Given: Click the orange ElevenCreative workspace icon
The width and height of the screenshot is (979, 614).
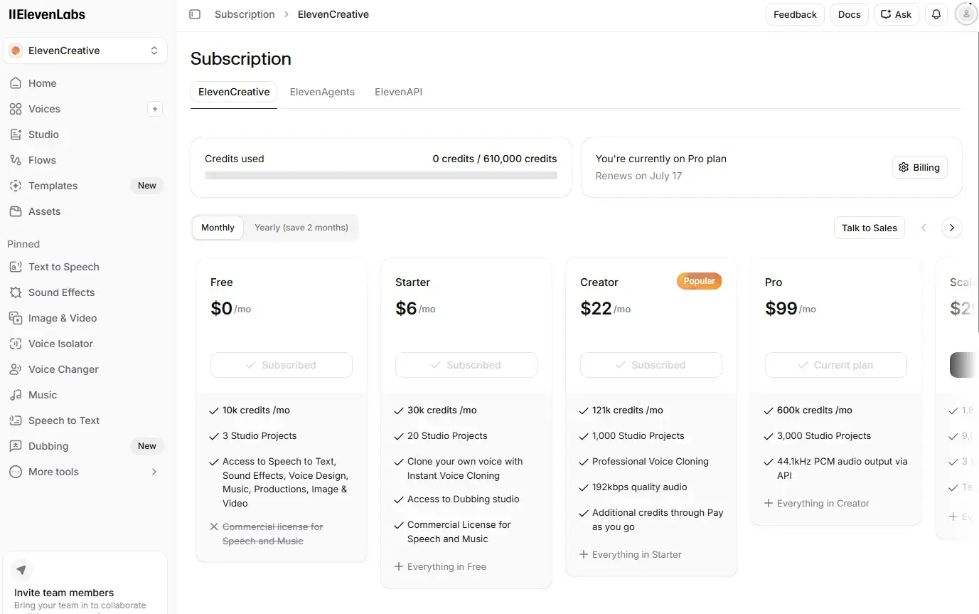Looking at the screenshot, I should (16, 51).
